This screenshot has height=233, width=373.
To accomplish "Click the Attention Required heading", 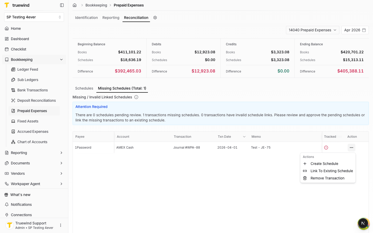I will pos(91,107).
